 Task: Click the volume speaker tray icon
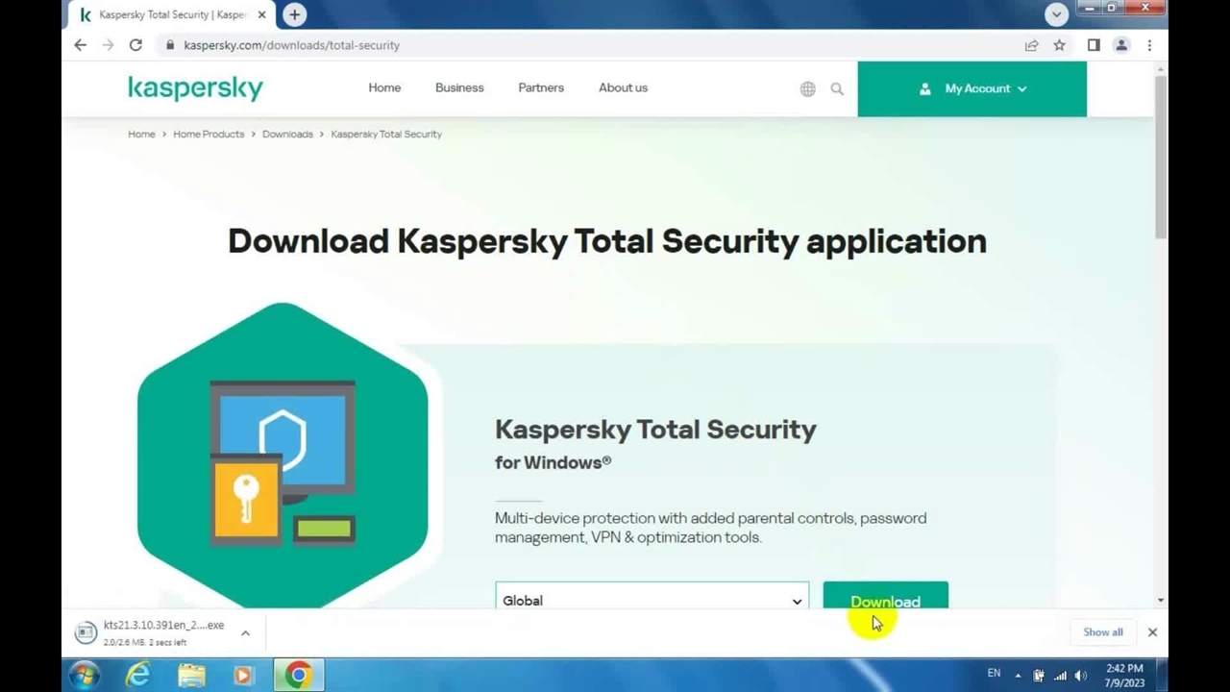pyautogui.click(x=1081, y=676)
